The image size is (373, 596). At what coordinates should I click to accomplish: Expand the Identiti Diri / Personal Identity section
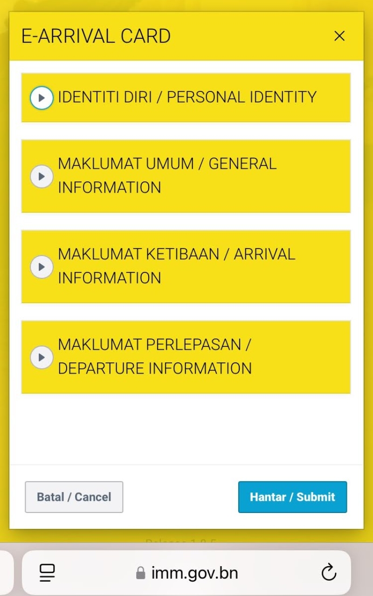[186, 97]
